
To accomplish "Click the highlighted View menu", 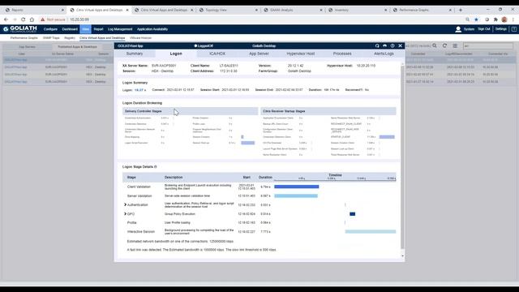I will [86, 29].
